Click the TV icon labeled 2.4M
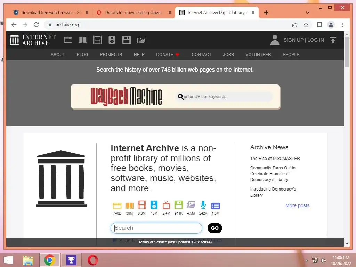The height and width of the screenshot is (267, 356). [x=166, y=205]
